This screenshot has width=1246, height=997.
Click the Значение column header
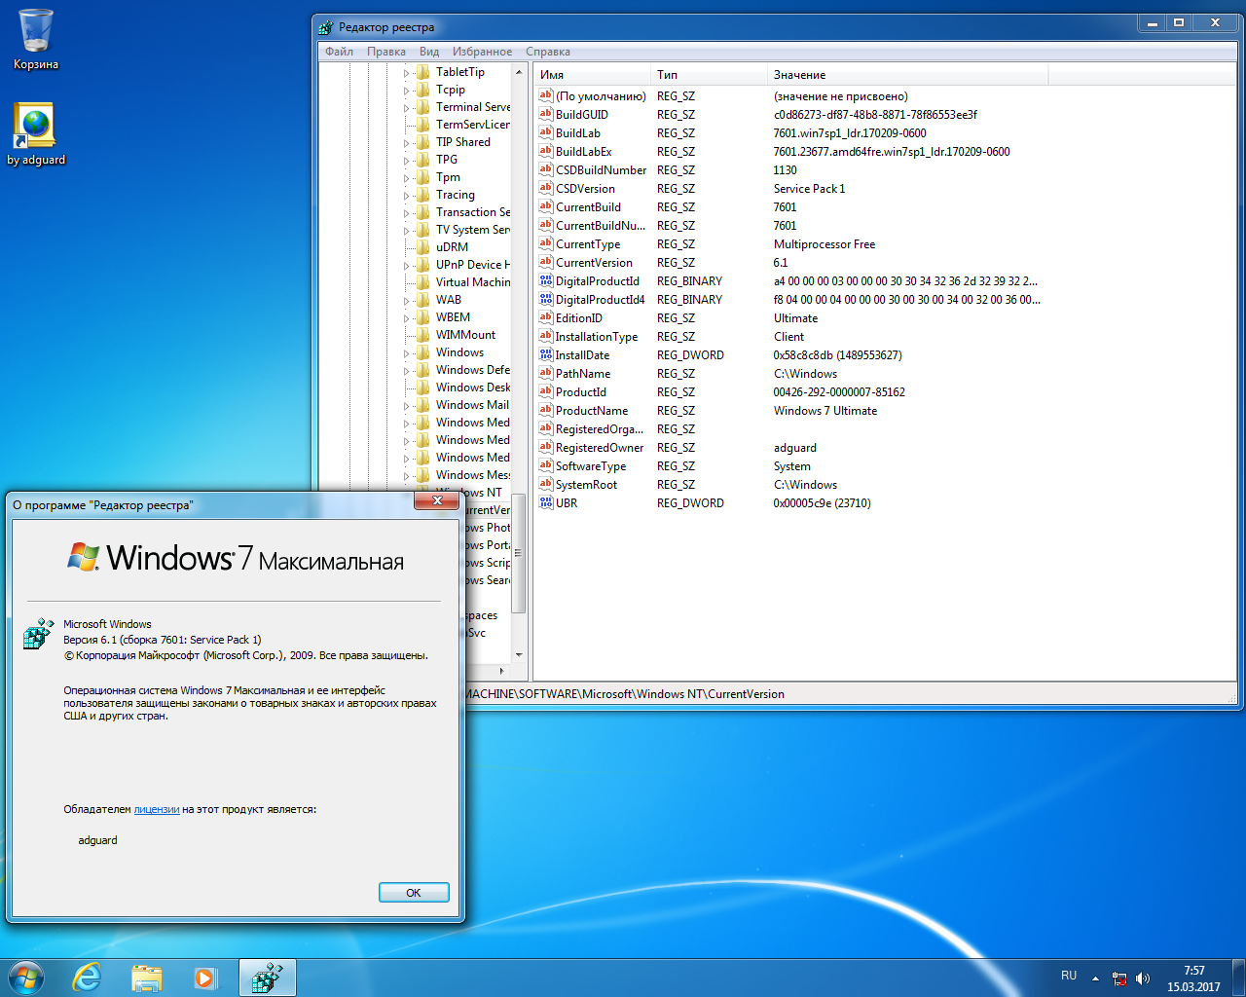pos(907,75)
